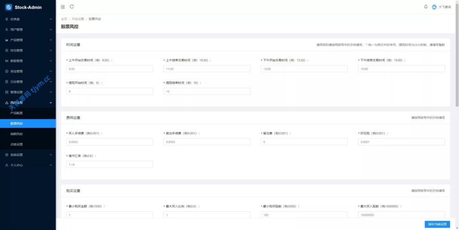Open the notification bell
This screenshot has height=230, width=459.
[425, 7]
